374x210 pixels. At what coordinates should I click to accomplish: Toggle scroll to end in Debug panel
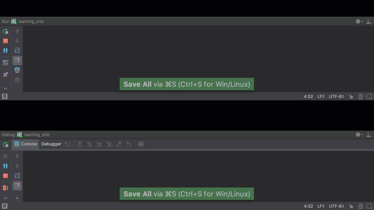point(17,185)
